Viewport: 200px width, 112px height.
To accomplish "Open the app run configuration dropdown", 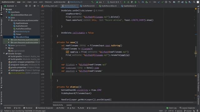I will tap(100, 2).
